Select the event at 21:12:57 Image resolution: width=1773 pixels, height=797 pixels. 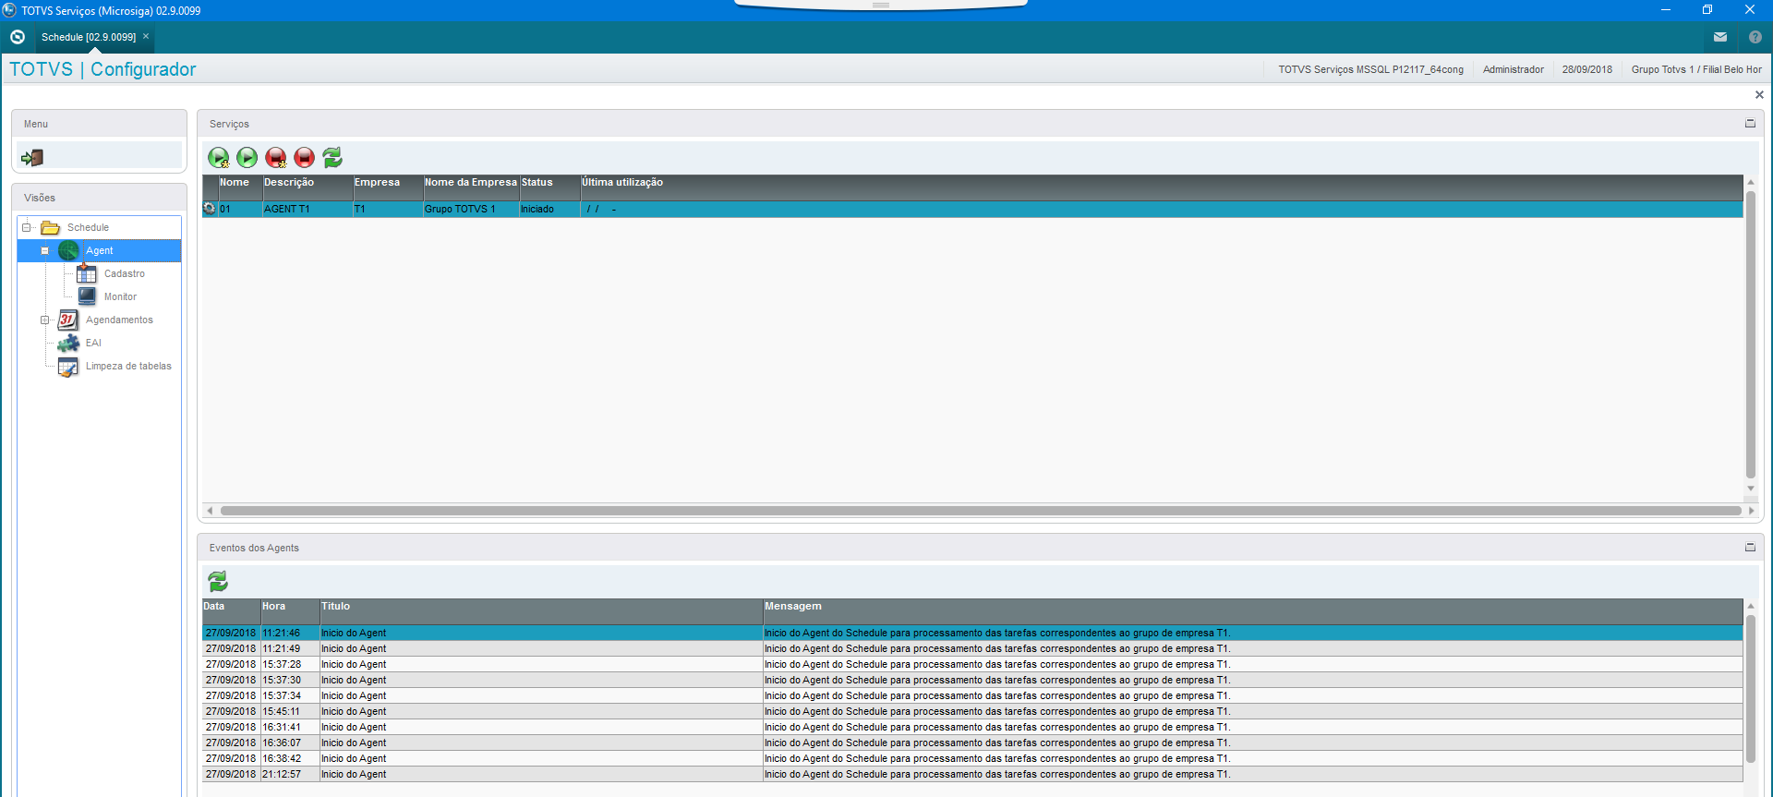(972, 774)
